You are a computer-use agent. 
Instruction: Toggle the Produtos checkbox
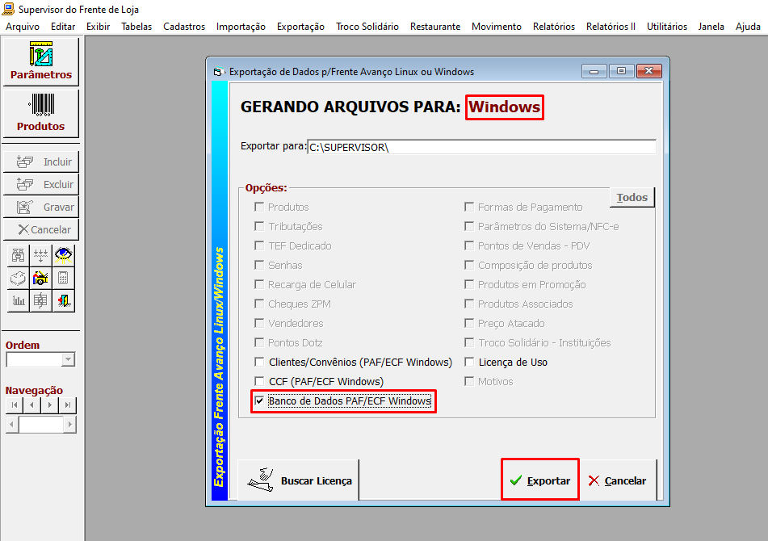click(x=259, y=207)
